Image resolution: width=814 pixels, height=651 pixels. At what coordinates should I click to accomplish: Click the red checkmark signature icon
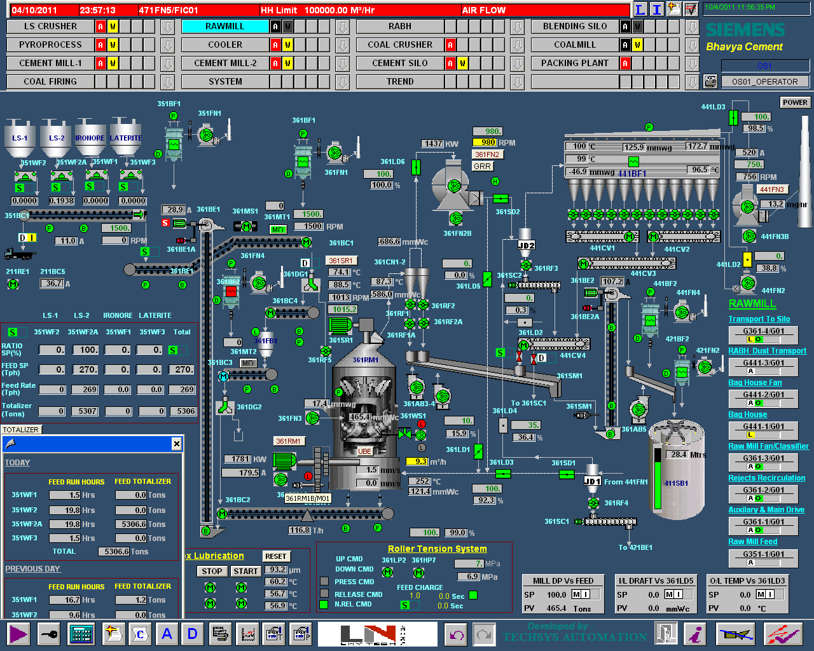(783, 634)
